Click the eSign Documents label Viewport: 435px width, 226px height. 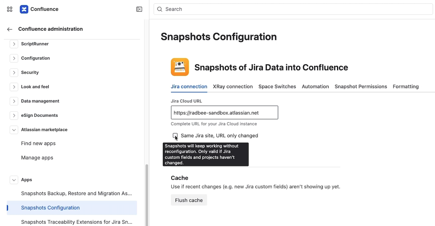pyautogui.click(x=39, y=115)
